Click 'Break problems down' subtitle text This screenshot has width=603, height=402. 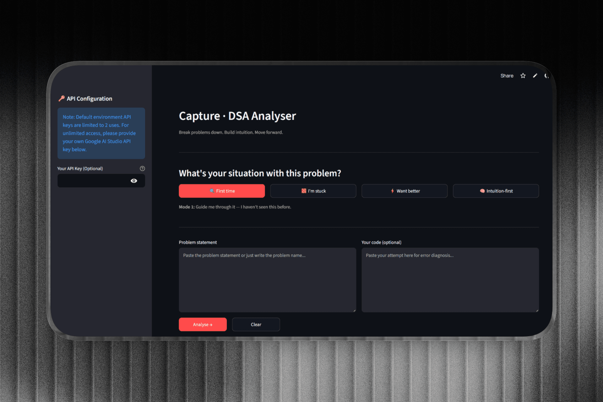(x=231, y=132)
